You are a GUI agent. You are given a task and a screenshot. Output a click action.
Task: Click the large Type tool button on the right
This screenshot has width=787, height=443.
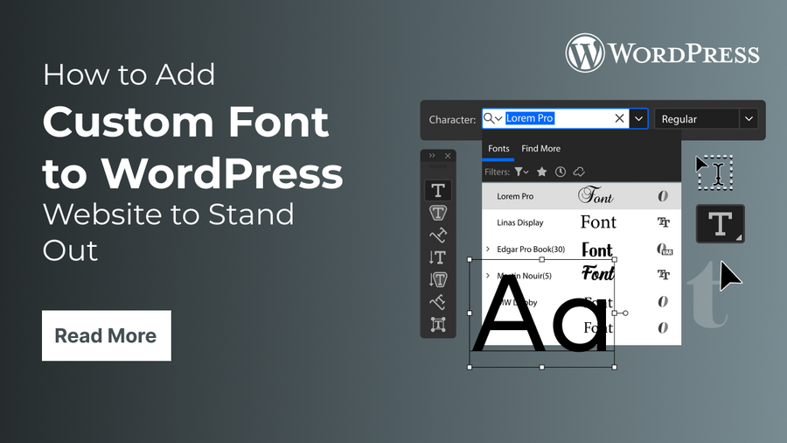click(x=720, y=224)
